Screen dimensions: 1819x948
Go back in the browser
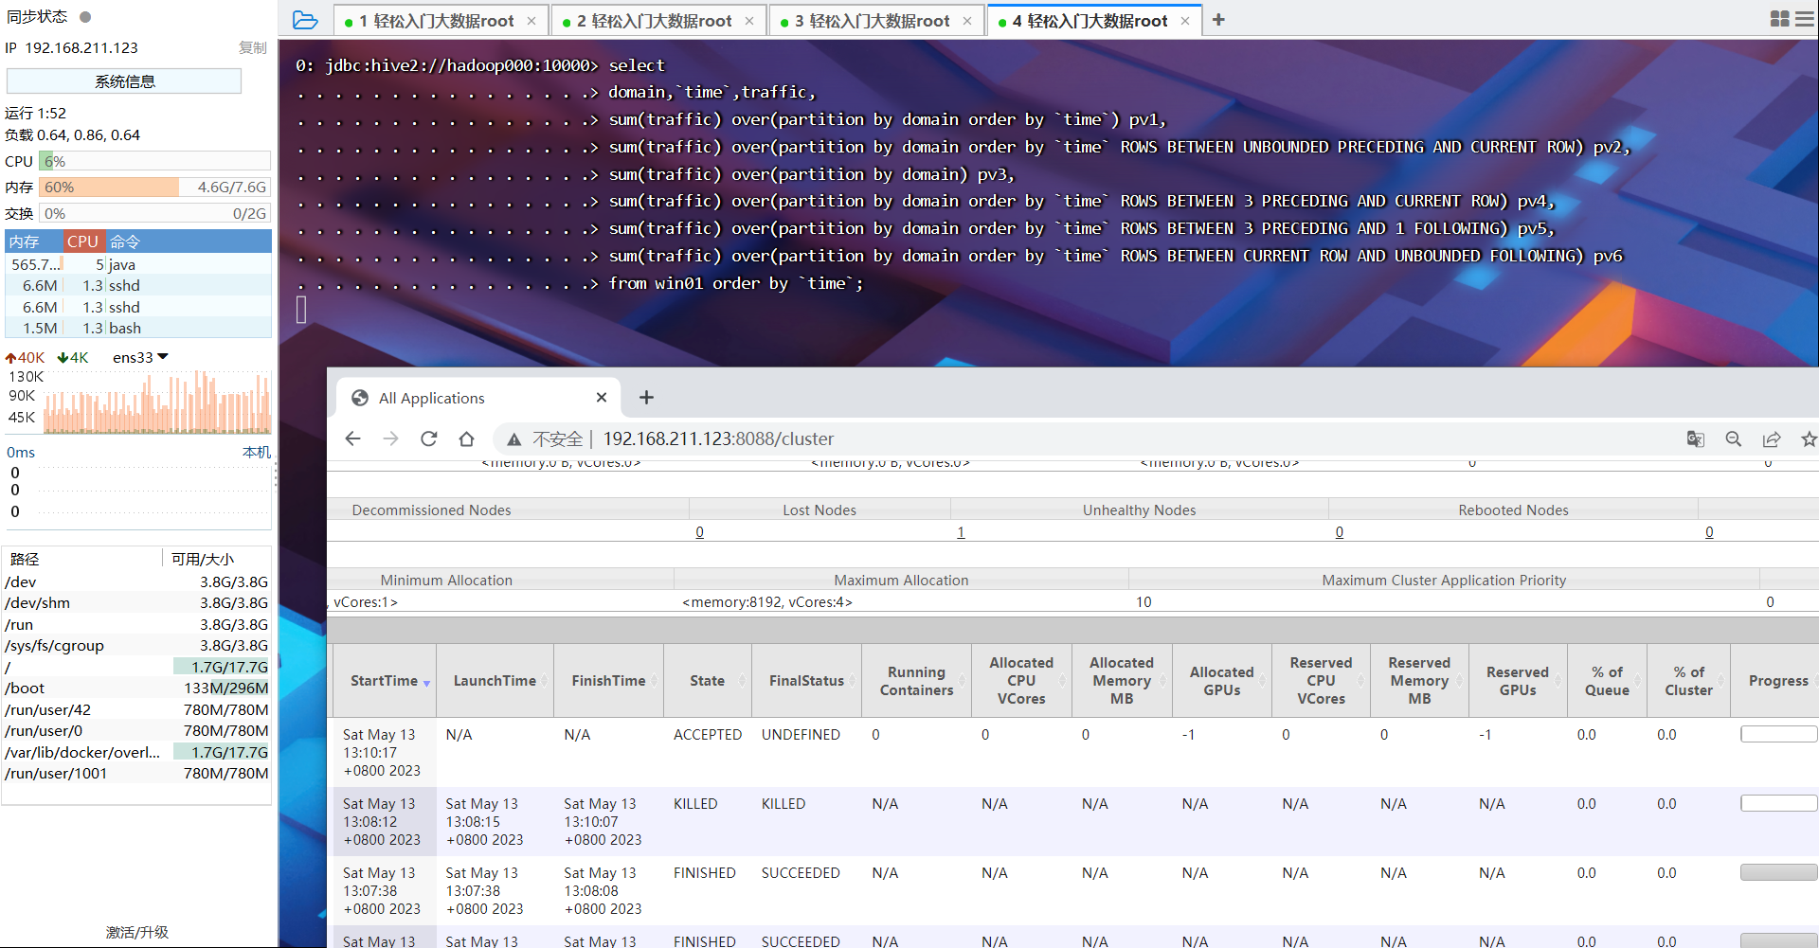point(352,438)
